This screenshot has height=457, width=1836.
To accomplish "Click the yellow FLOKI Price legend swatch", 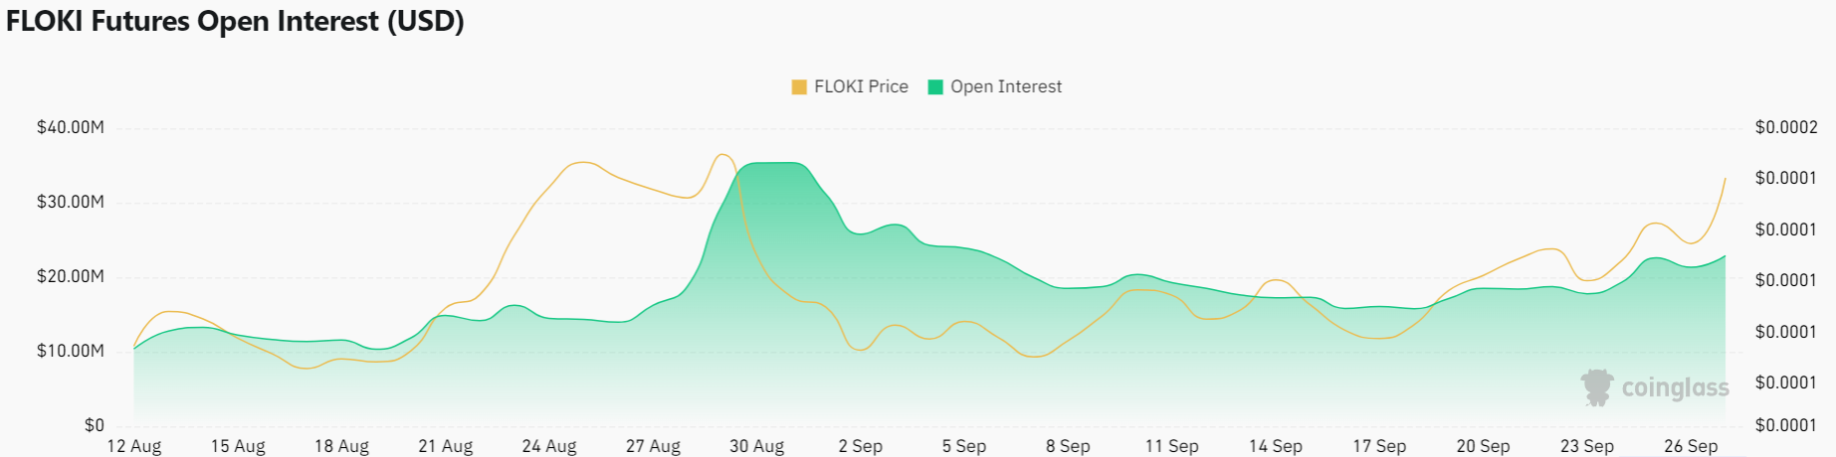I will (x=799, y=87).
